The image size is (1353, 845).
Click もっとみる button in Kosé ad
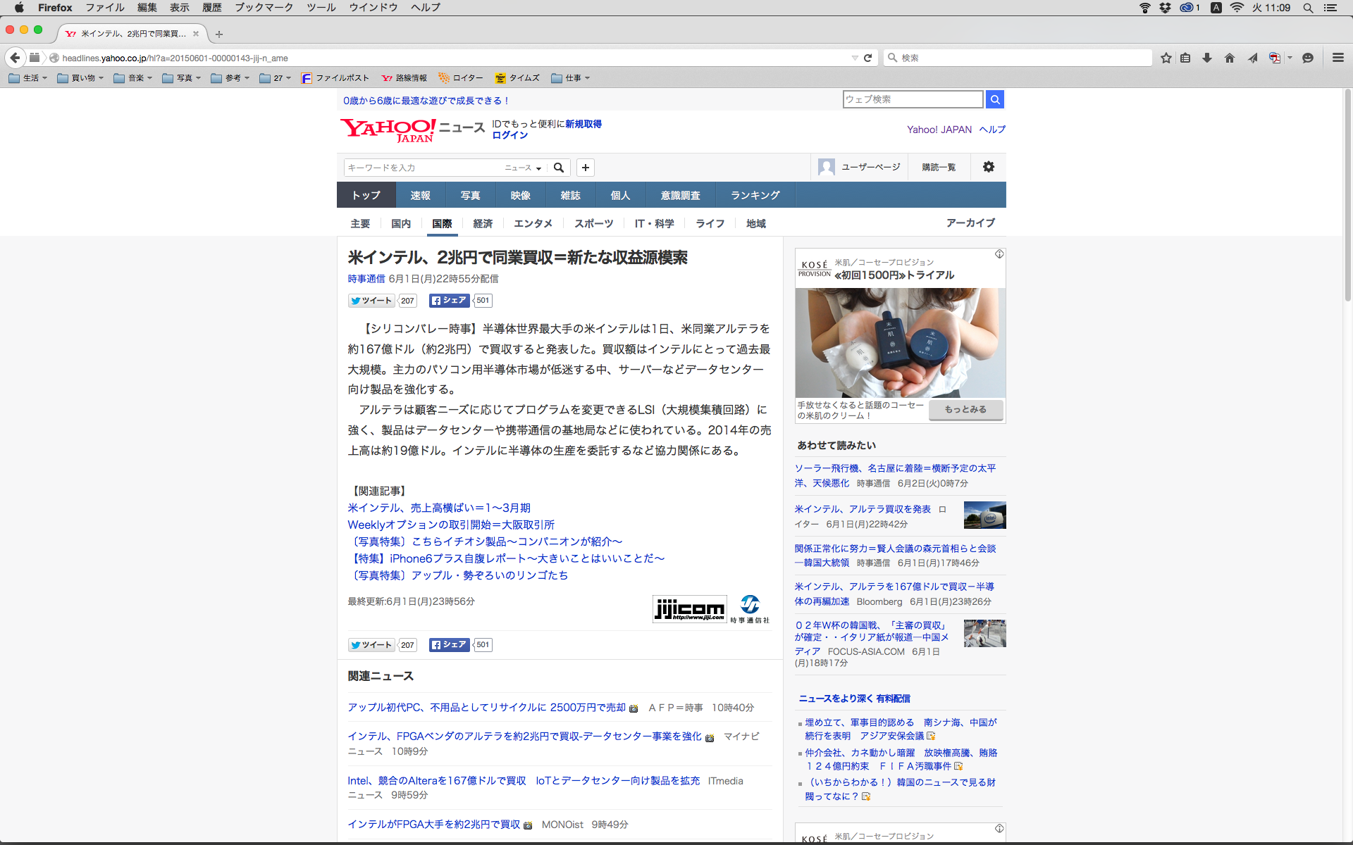(965, 409)
